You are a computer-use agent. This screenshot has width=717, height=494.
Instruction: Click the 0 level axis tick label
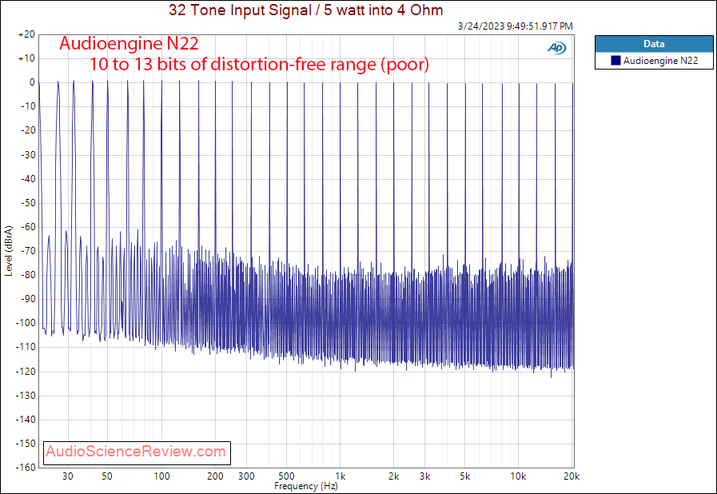tap(32, 82)
